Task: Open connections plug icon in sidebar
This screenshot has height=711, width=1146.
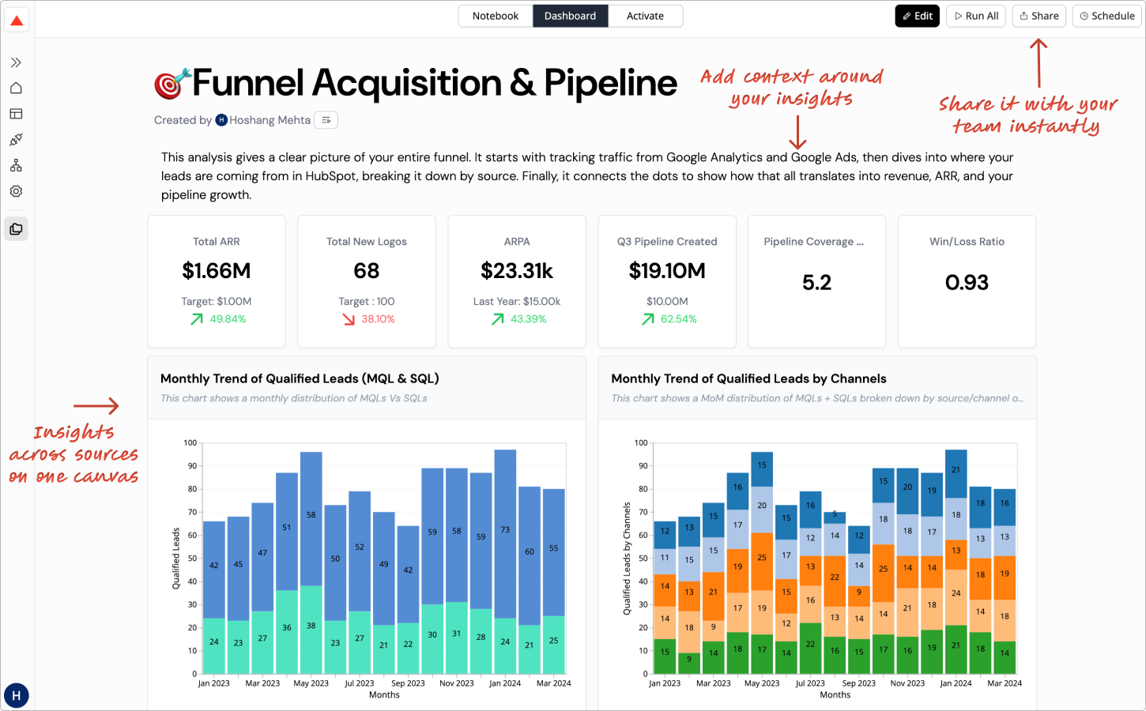Action: (16, 140)
